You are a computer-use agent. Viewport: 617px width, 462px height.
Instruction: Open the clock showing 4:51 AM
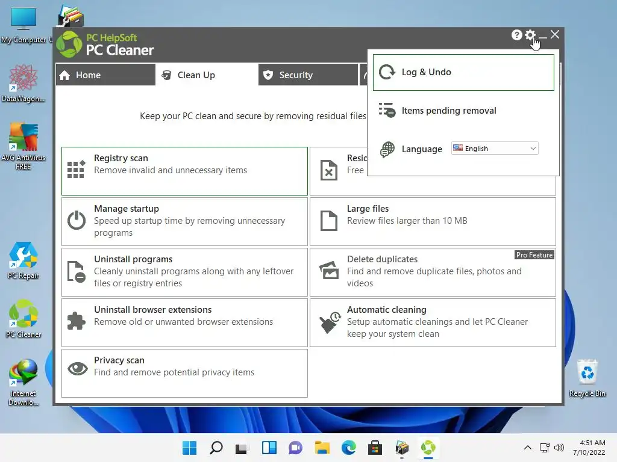click(x=589, y=448)
